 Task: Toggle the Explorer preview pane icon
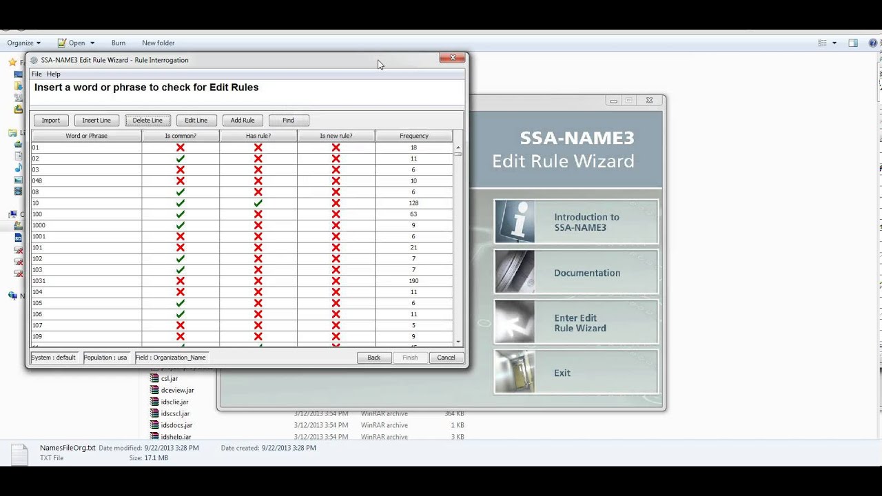pos(853,43)
